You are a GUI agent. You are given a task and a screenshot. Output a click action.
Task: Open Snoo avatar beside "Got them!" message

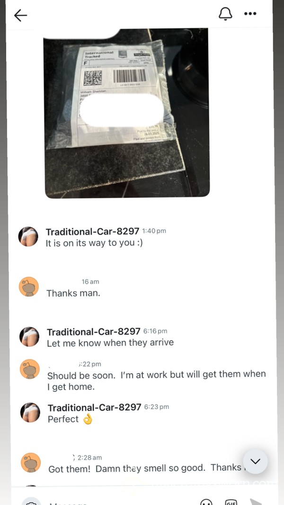coord(31,462)
